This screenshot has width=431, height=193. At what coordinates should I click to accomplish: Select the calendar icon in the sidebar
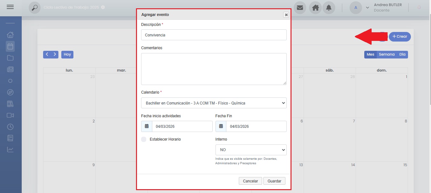10,46
